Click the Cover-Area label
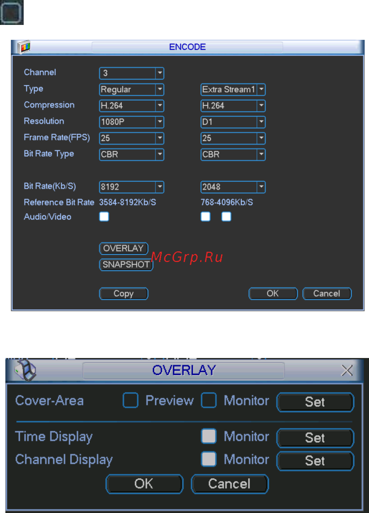 [50, 401]
